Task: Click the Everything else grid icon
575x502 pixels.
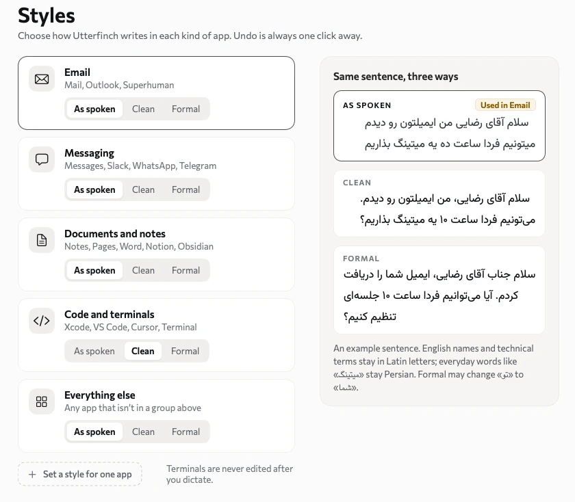Action: pyautogui.click(x=42, y=401)
